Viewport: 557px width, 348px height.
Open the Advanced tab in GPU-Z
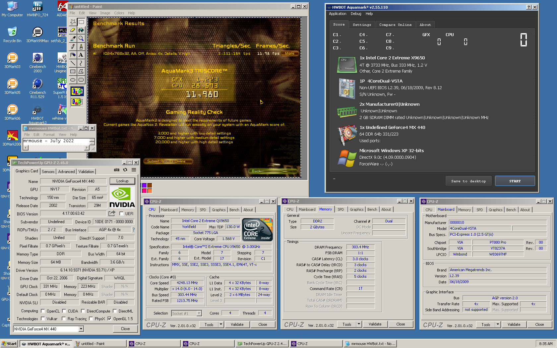(x=66, y=171)
